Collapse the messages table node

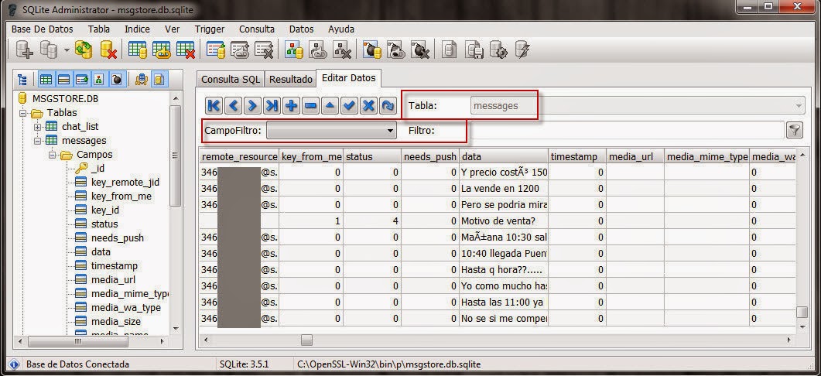pyautogui.click(x=37, y=141)
